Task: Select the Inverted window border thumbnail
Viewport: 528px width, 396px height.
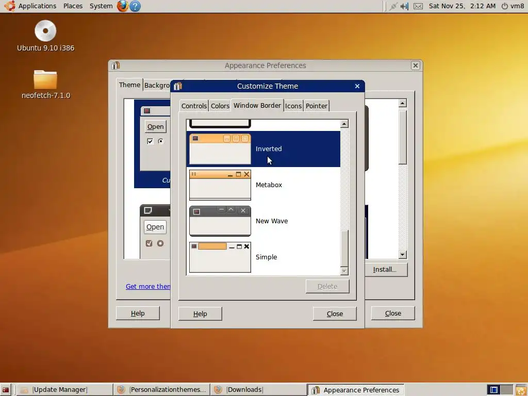Action: click(x=220, y=149)
